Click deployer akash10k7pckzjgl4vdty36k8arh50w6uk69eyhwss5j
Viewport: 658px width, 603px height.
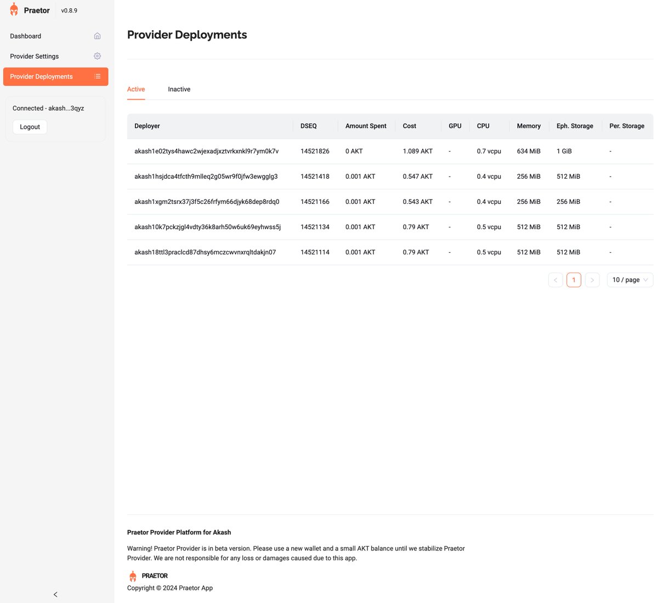tap(207, 227)
